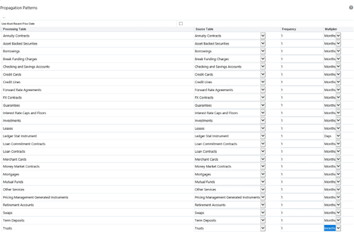The height and width of the screenshot is (236, 354).
Task: Open highlighted Multiplier dropdown for Trusts
Action: pyautogui.click(x=338, y=228)
